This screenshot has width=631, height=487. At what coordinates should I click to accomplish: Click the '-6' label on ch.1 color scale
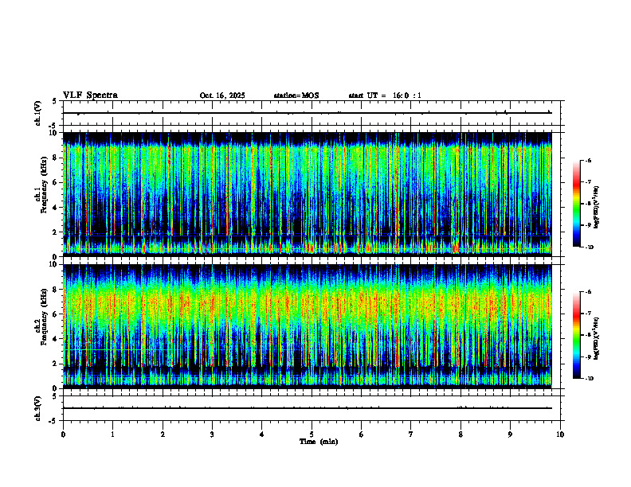588,161
